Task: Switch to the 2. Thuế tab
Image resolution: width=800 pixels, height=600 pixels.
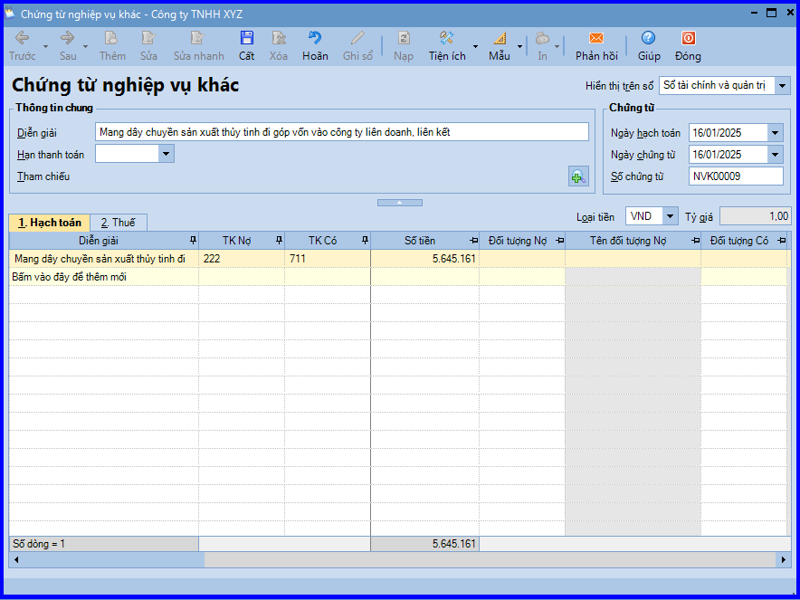Action: point(118,223)
